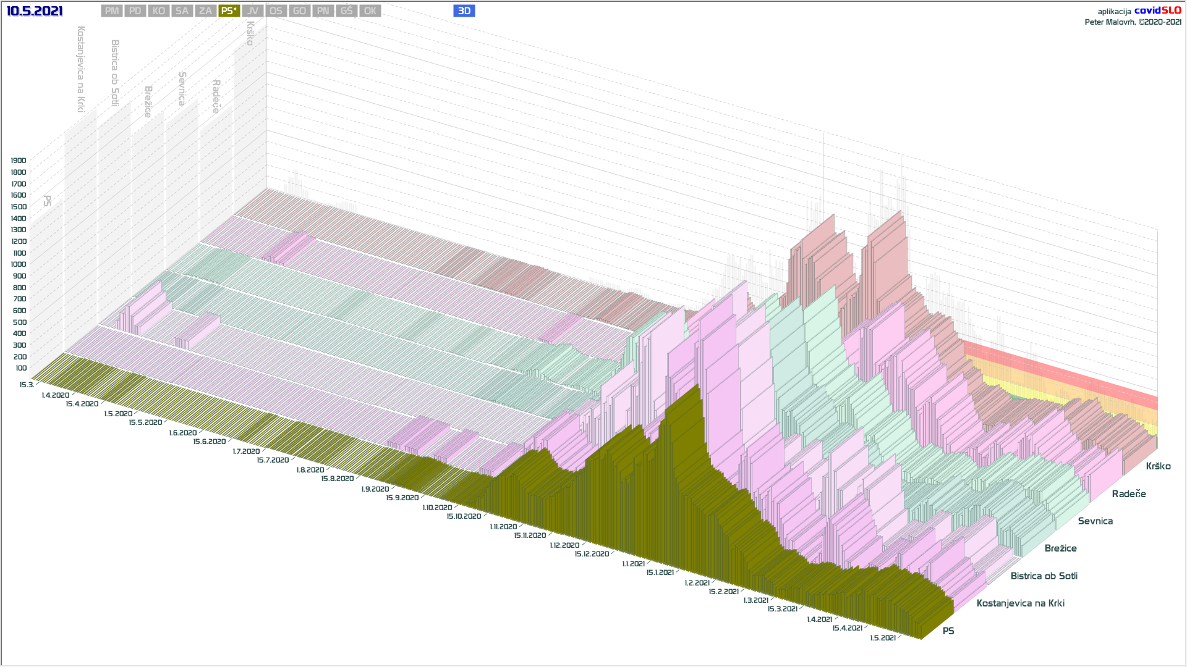
Task: Select the PM region button
Action: pyautogui.click(x=112, y=11)
